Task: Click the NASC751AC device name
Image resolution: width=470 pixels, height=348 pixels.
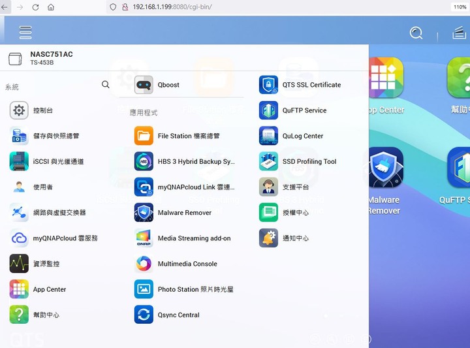Action: tap(52, 54)
